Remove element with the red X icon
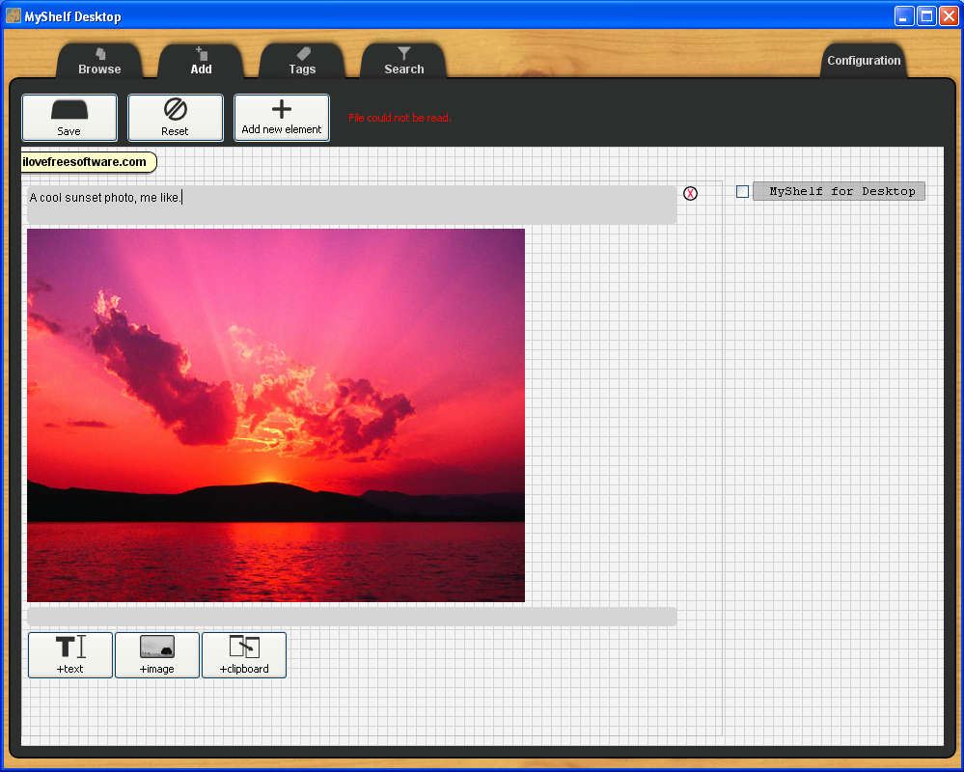This screenshot has width=964, height=772. point(690,194)
